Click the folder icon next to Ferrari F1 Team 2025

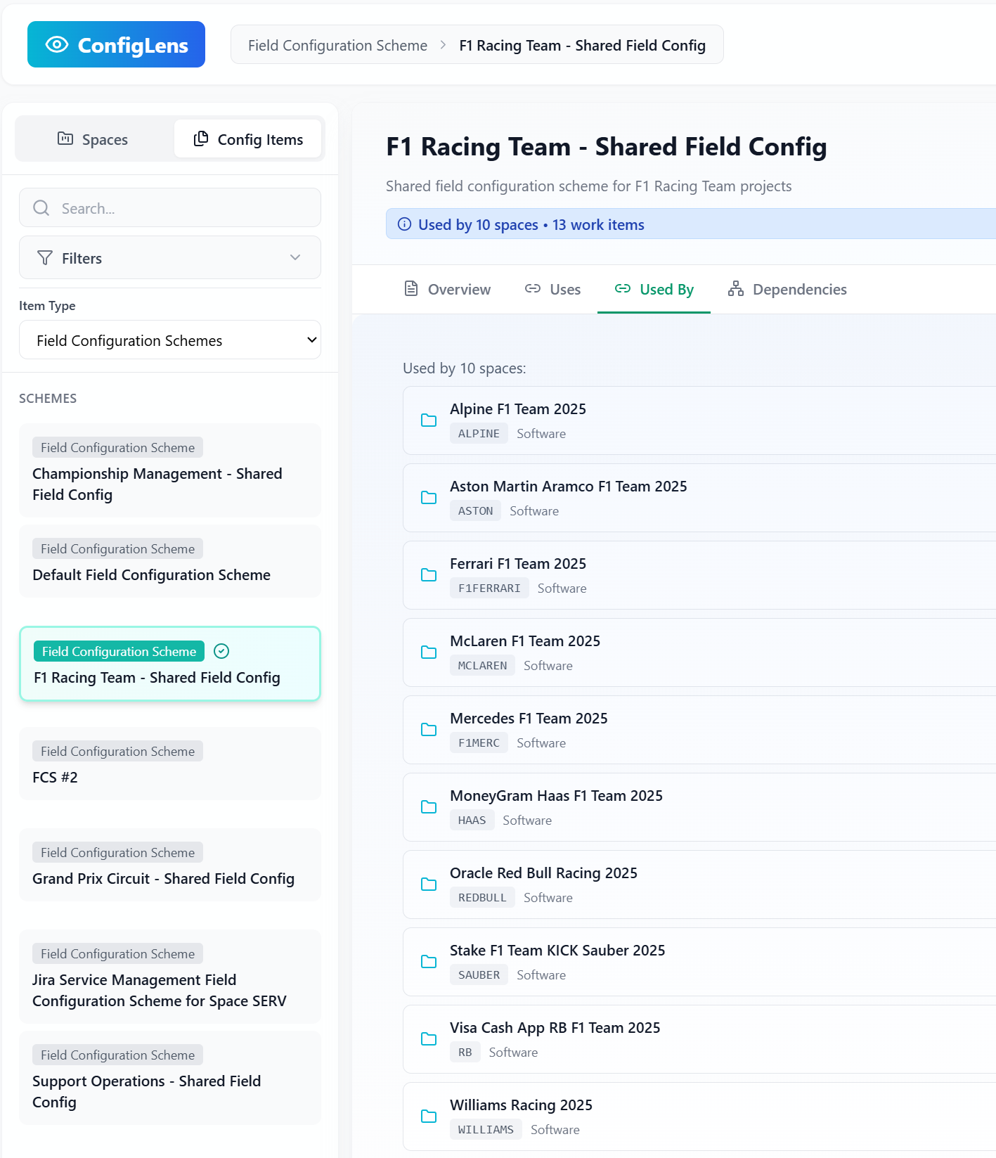pyautogui.click(x=429, y=575)
